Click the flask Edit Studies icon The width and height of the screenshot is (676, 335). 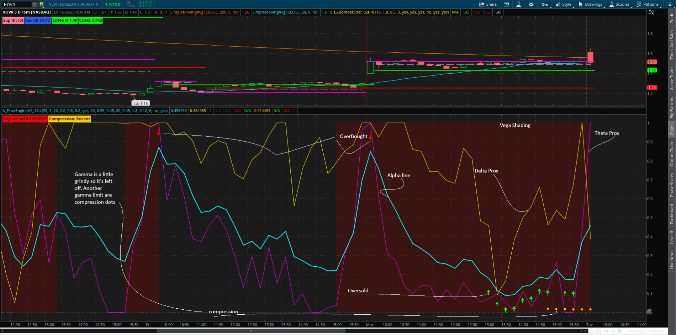point(518,4)
